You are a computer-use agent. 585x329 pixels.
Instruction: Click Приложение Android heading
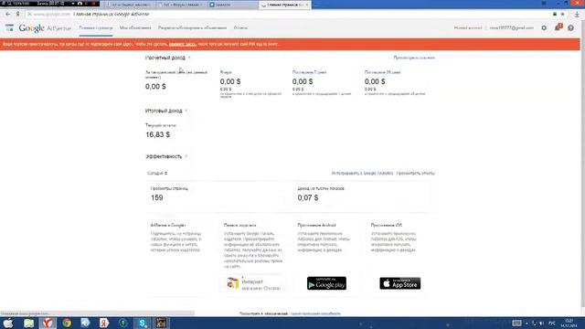coord(316,226)
